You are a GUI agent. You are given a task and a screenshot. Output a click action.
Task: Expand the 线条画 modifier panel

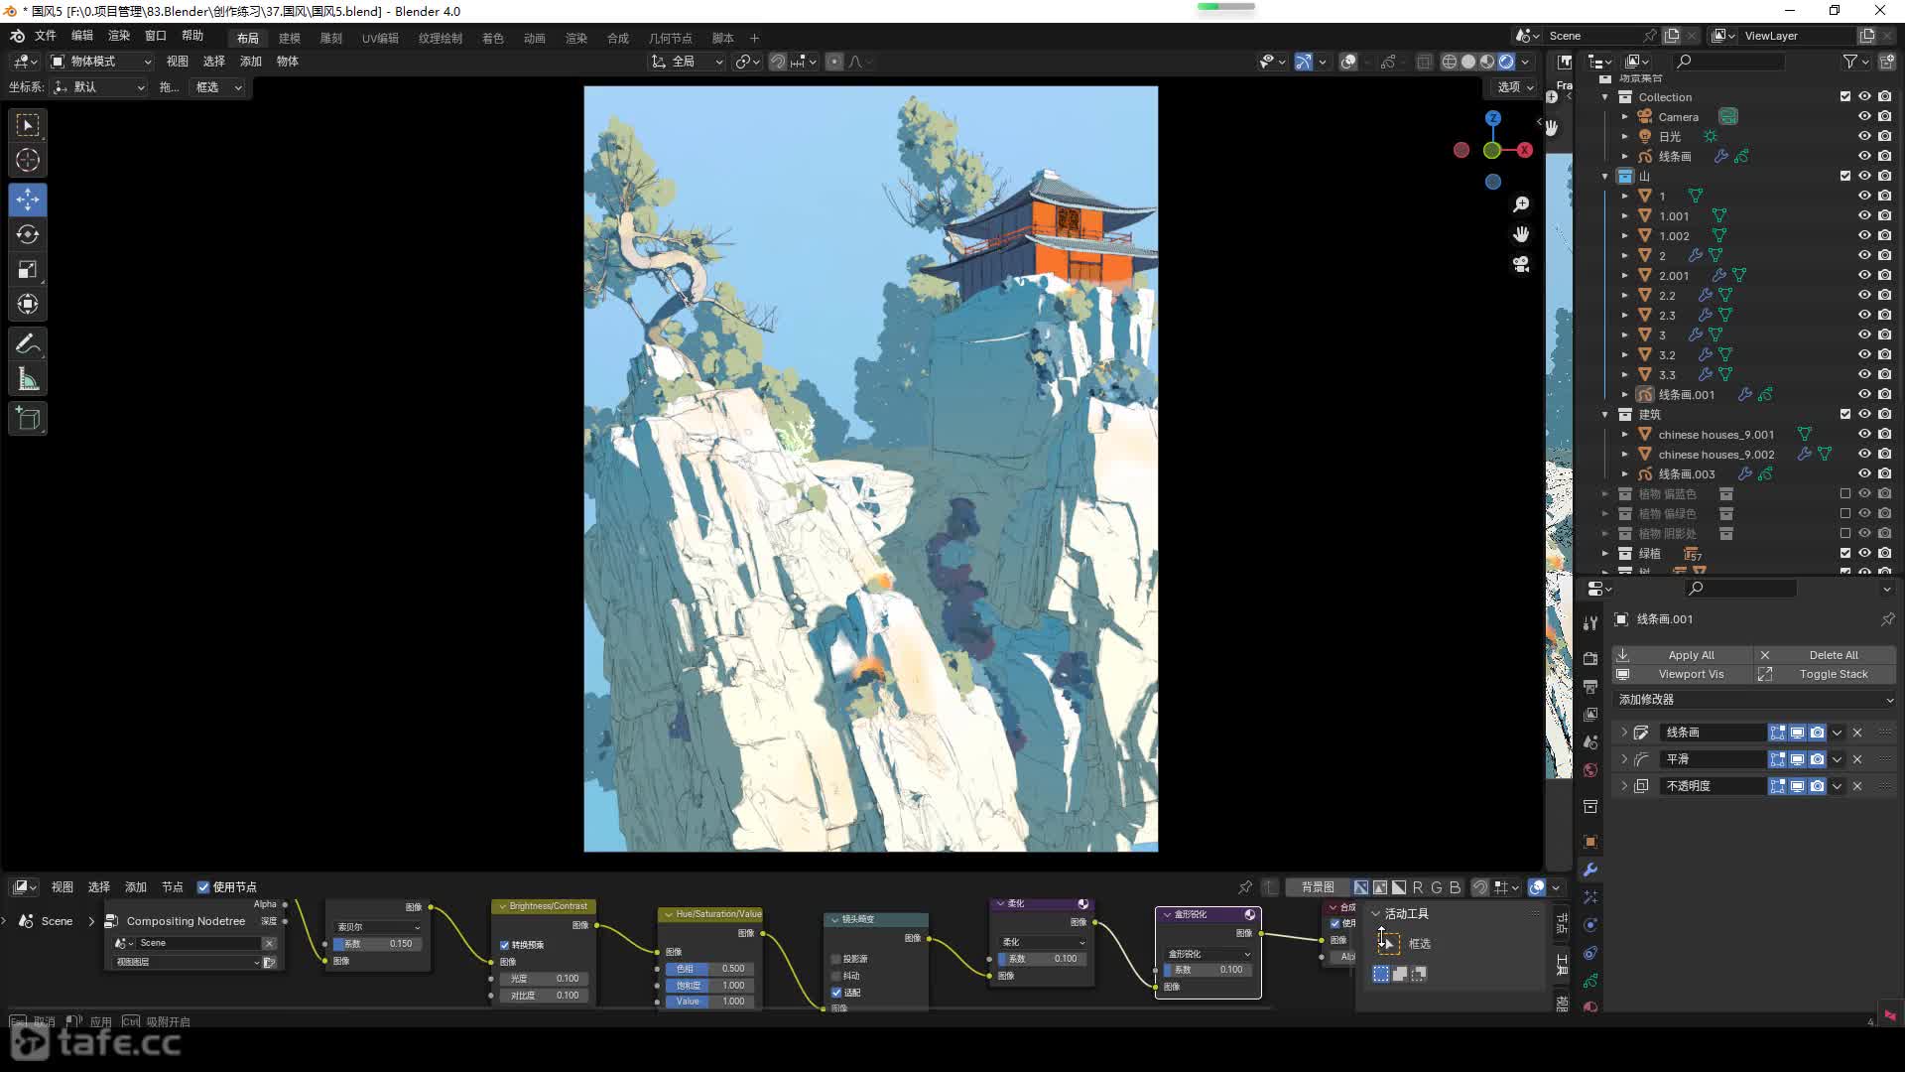(x=1624, y=733)
